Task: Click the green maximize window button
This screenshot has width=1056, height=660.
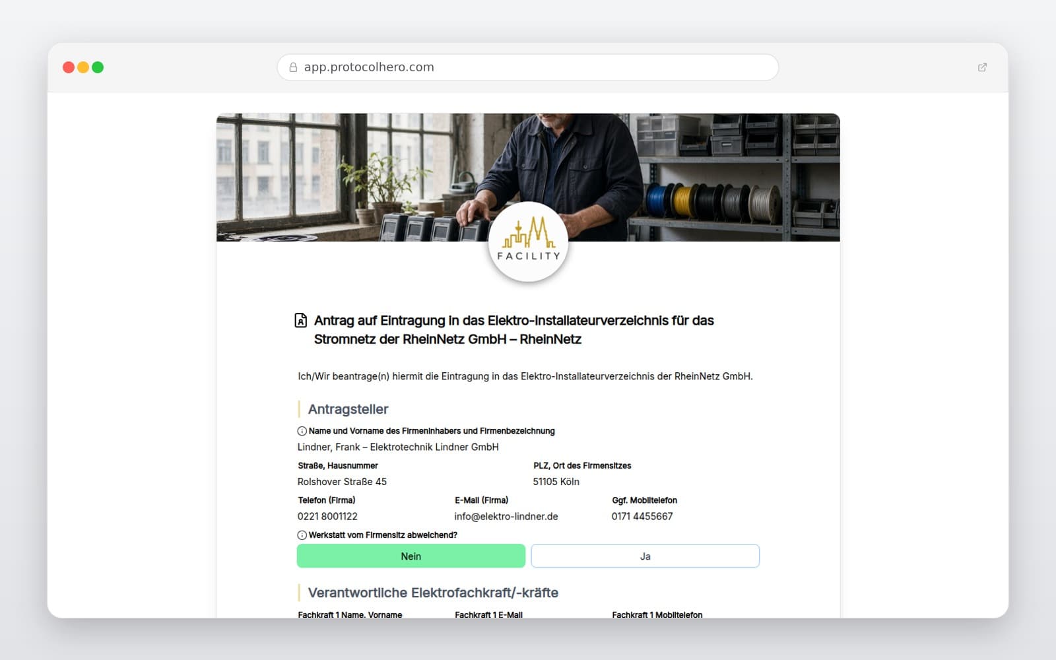Action: point(98,67)
